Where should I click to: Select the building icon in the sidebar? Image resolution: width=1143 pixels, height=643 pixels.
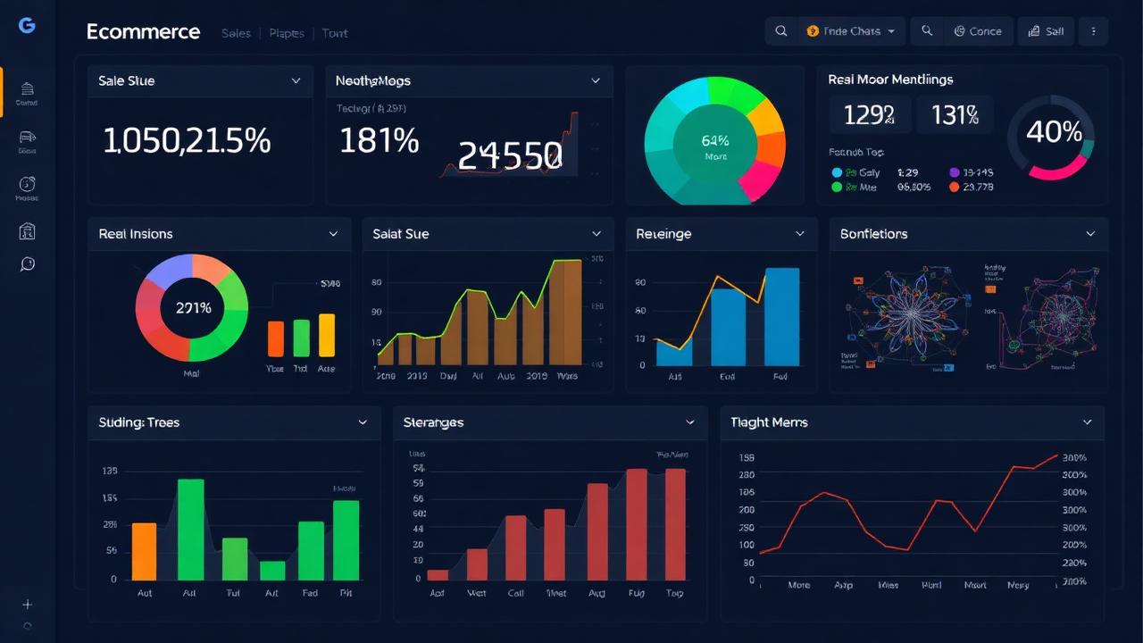pyautogui.click(x=27, y=230)
